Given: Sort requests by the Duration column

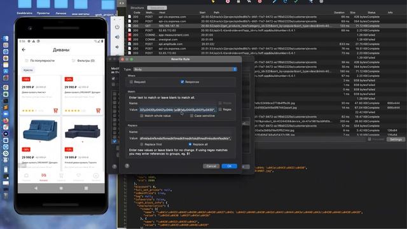Looking at the screenshot, I should click(339, 13).
